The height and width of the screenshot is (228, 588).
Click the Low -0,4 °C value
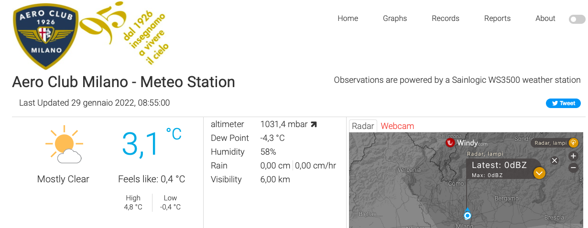[x=170, y=207]
